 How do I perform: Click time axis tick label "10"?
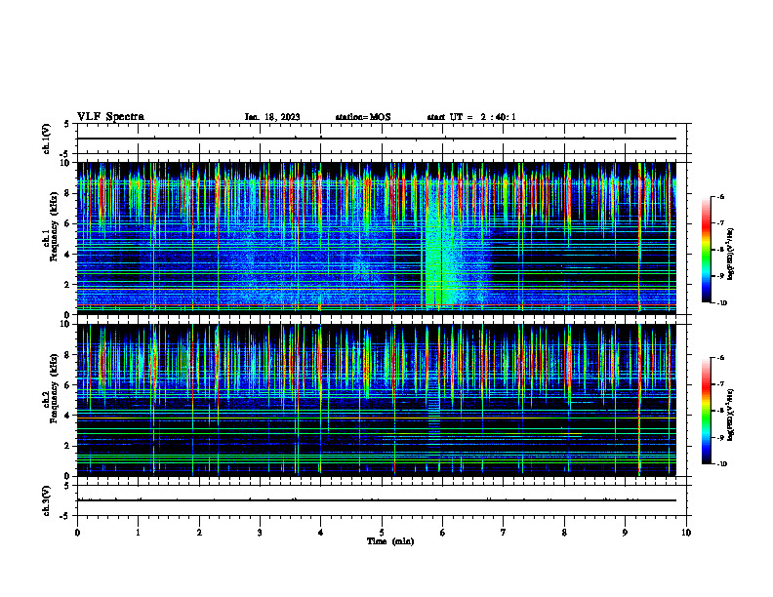[x=686, y=533]
